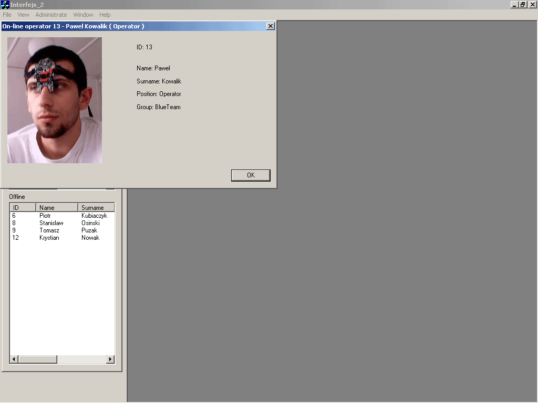538x403 pixels.
Task: Sort Offline list by Surname column
Action: 97,207
